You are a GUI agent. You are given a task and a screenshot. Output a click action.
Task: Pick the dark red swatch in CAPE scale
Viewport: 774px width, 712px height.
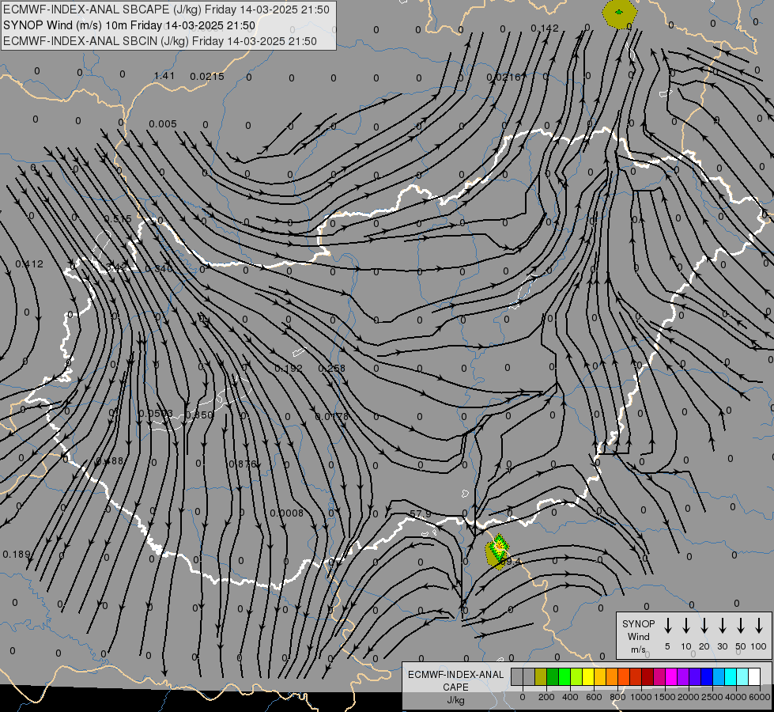[648, 676]
